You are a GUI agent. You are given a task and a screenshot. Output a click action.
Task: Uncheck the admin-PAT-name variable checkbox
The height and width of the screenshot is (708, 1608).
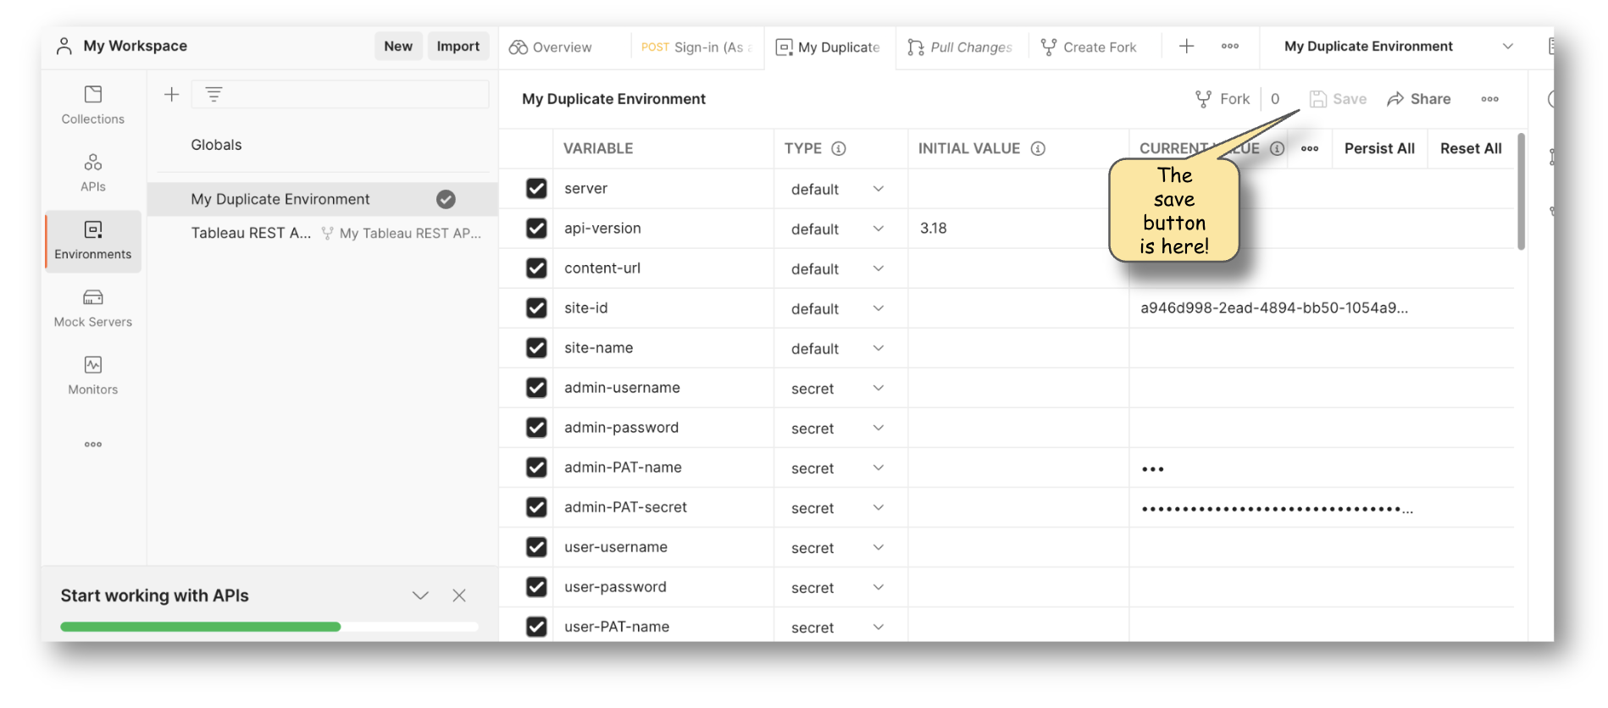point(536,467)
